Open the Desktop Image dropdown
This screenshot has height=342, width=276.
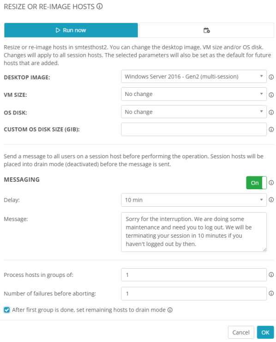click(x=194, y=77)
